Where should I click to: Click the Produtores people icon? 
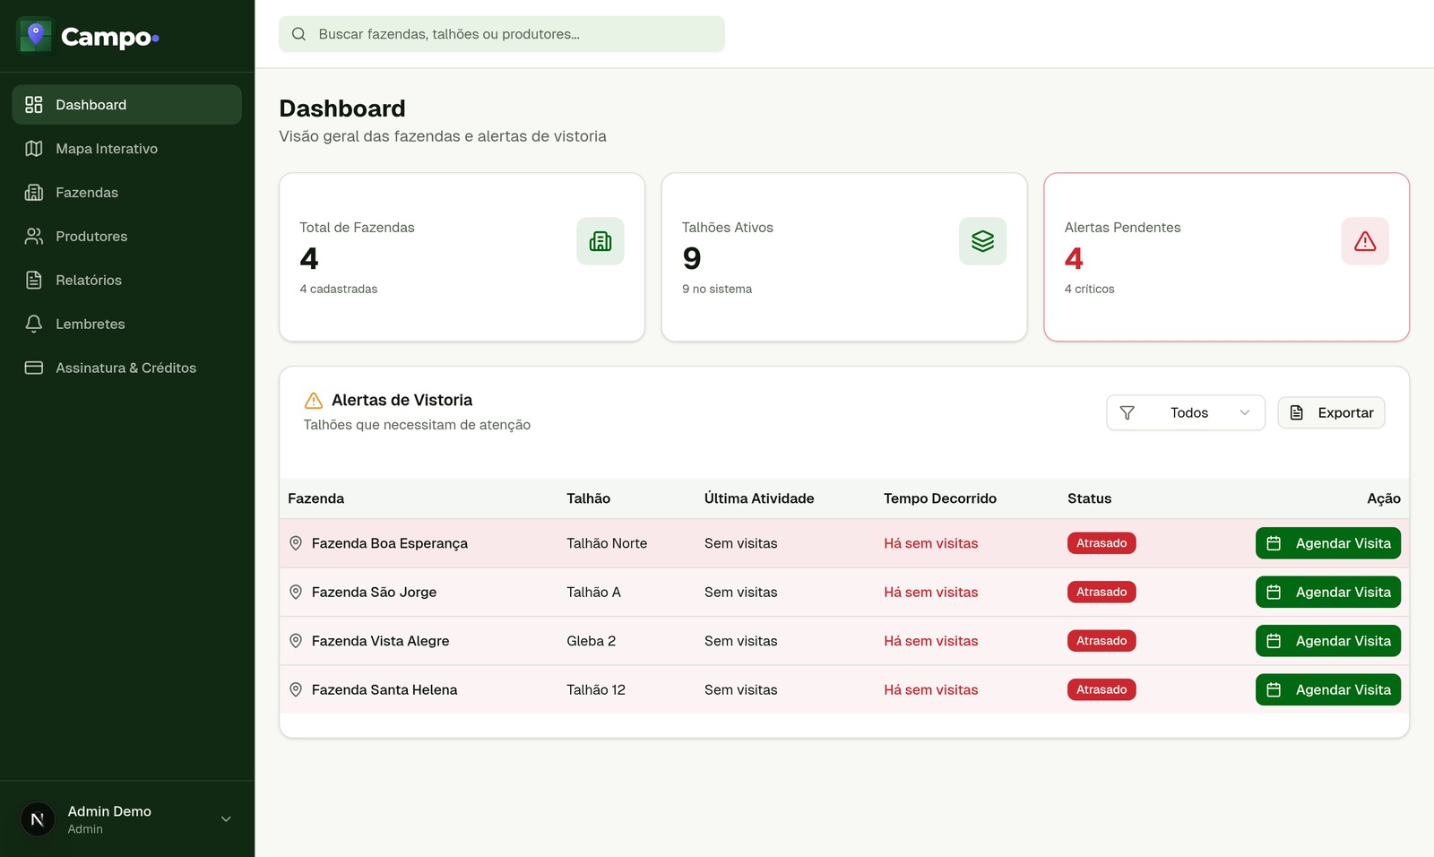coord(34,237)
